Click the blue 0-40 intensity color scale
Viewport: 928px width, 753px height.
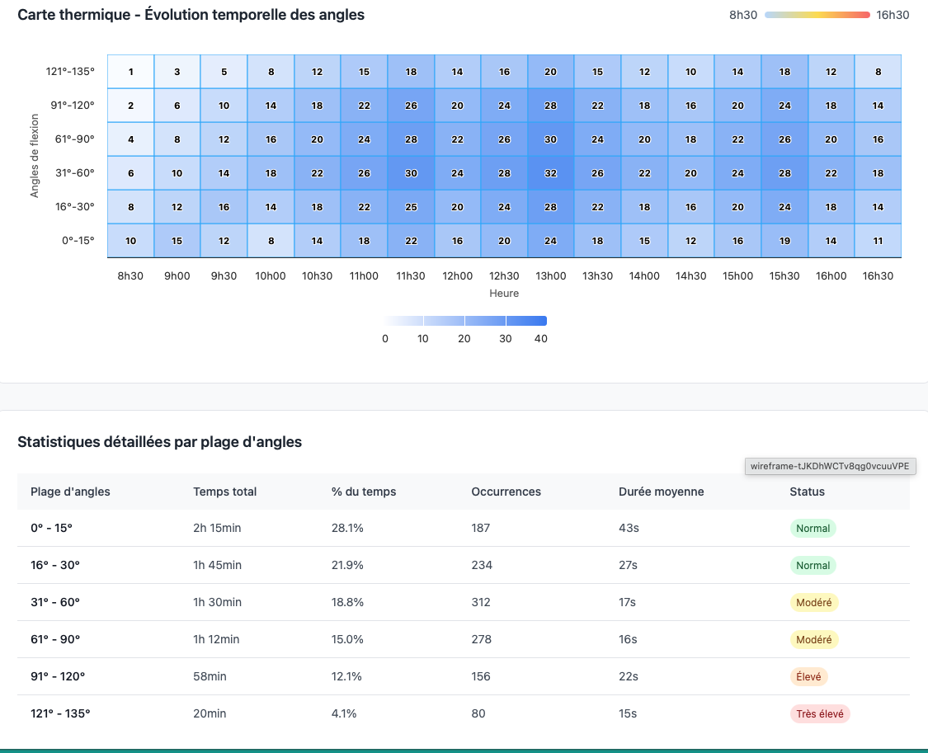[465, 321]
